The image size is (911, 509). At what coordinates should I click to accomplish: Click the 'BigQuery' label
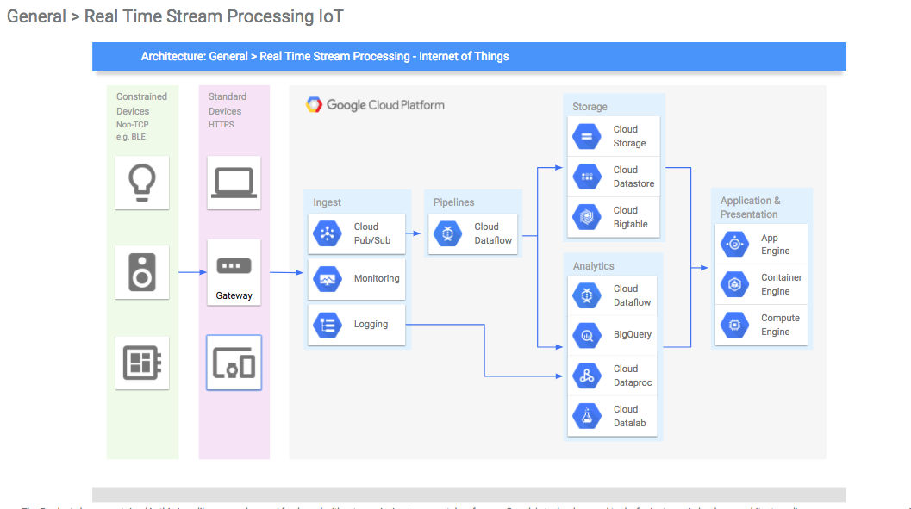(x=632, y=335)
